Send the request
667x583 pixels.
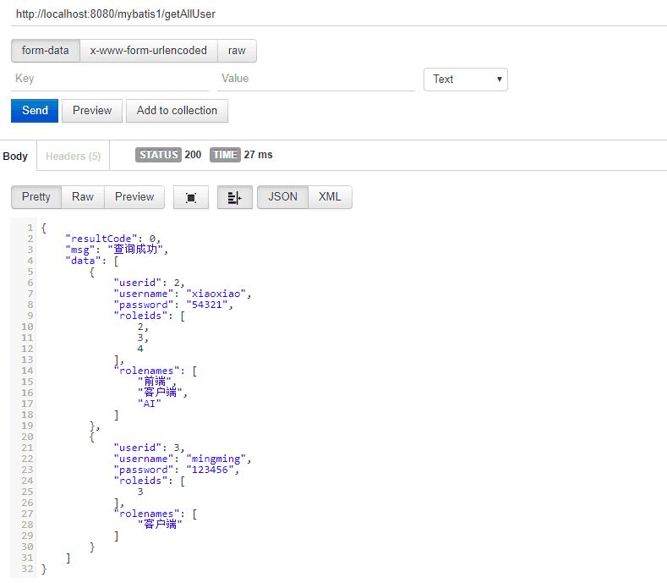point(35,111)
